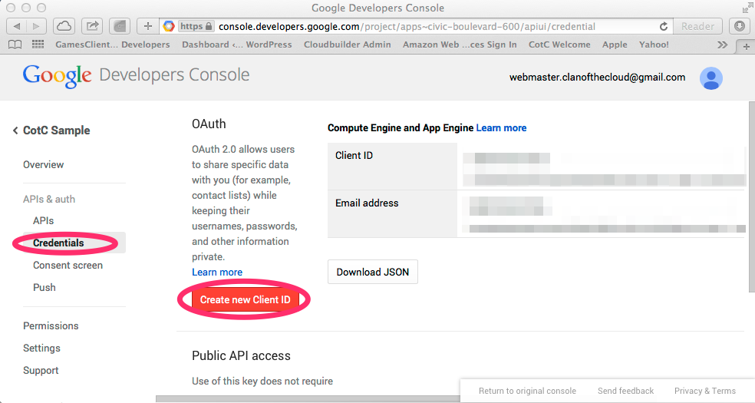
Task: Open the Yahoo! bookmark
Action: pyautogui.click(x=654, y=45)
